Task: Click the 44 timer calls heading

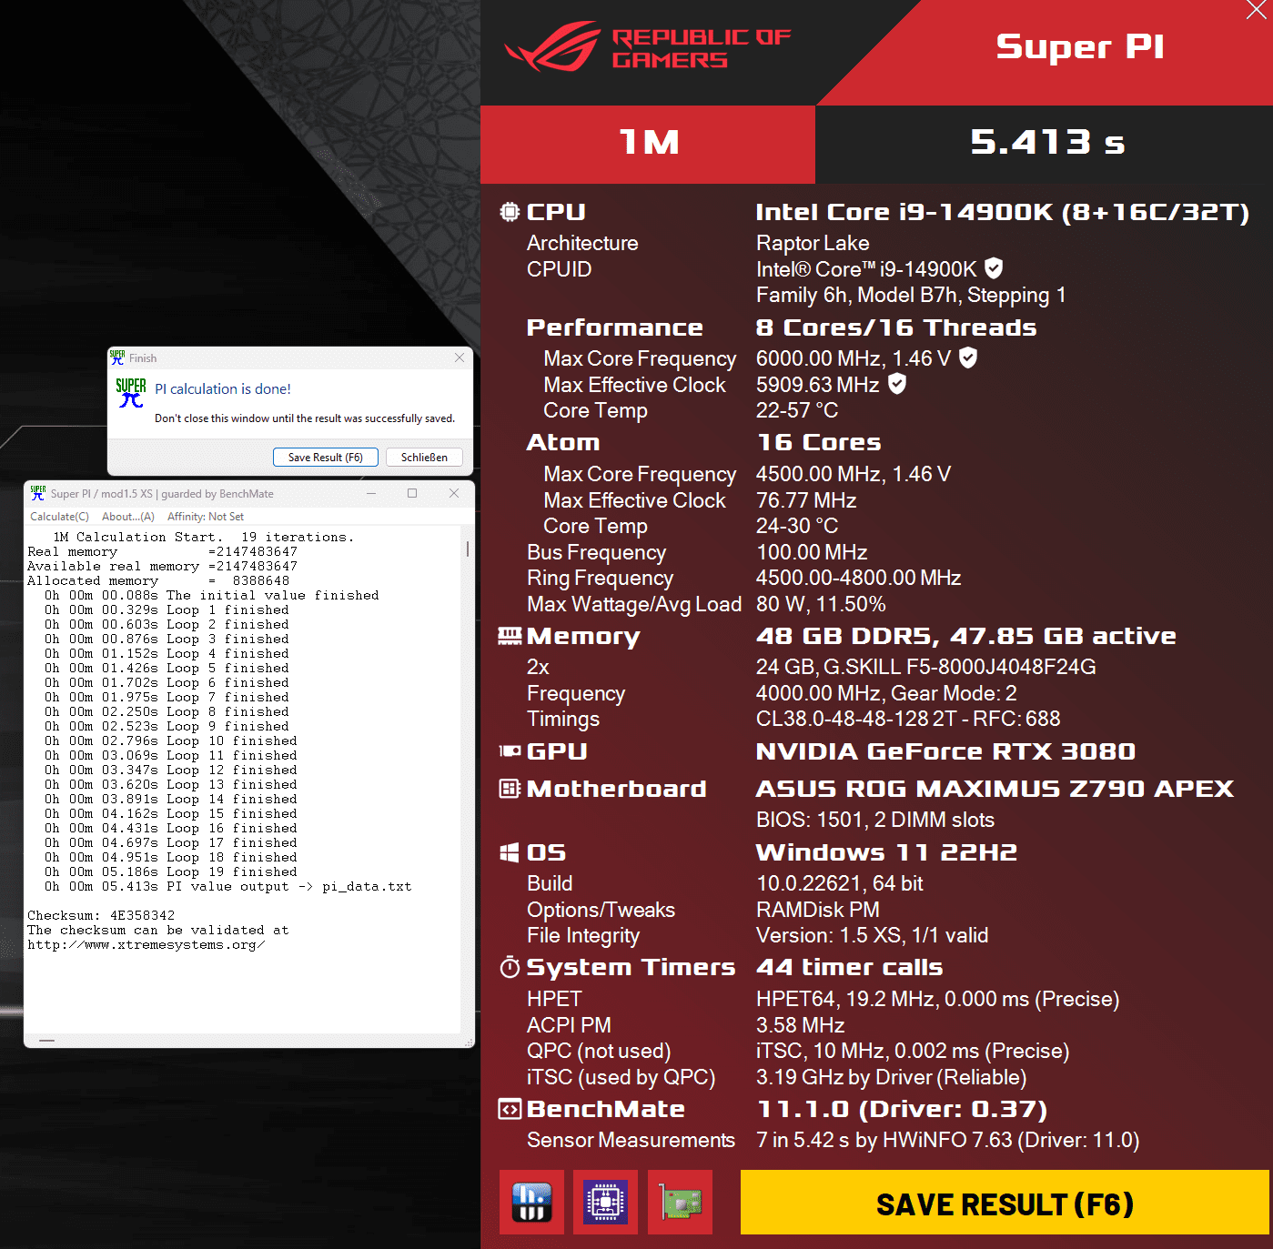Action: click(x=849, y=967)
